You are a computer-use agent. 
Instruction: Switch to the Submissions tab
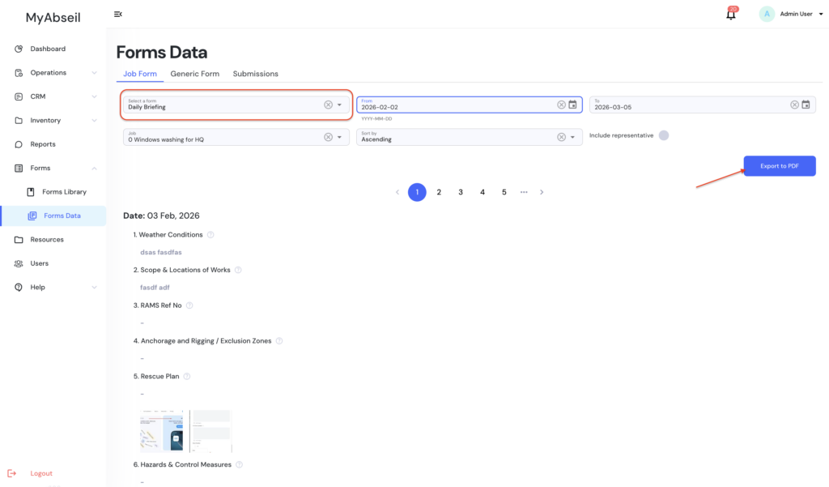tap(255, 74)
